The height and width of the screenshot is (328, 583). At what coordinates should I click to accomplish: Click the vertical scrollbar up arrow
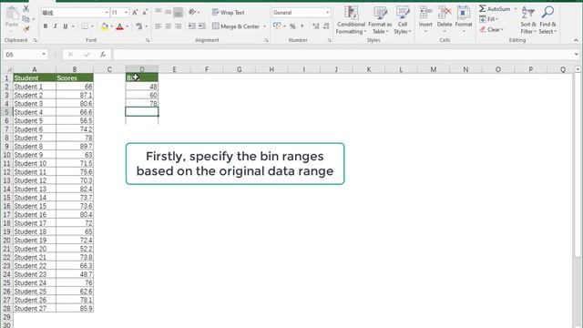[578, 69]
